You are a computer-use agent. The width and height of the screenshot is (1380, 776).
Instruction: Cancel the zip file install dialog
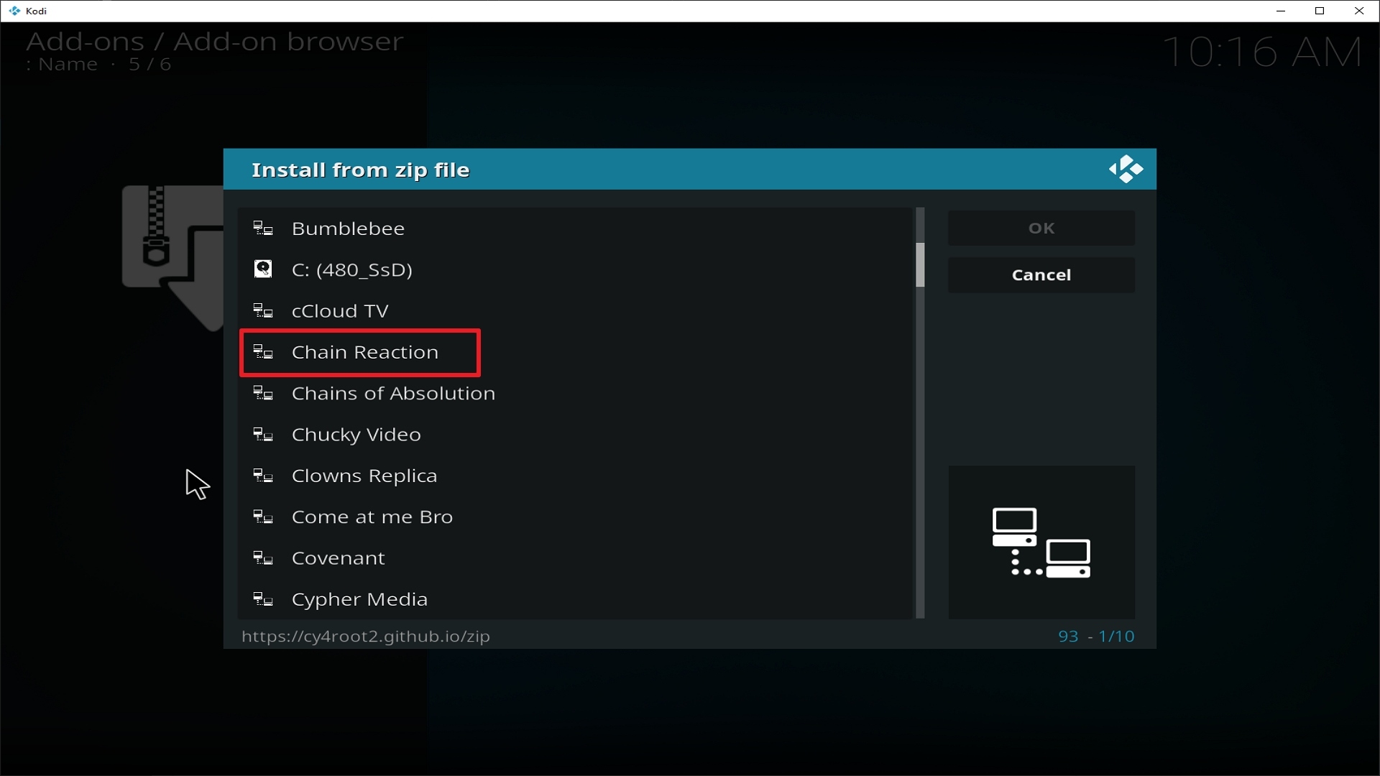(x=1041, y=275)
